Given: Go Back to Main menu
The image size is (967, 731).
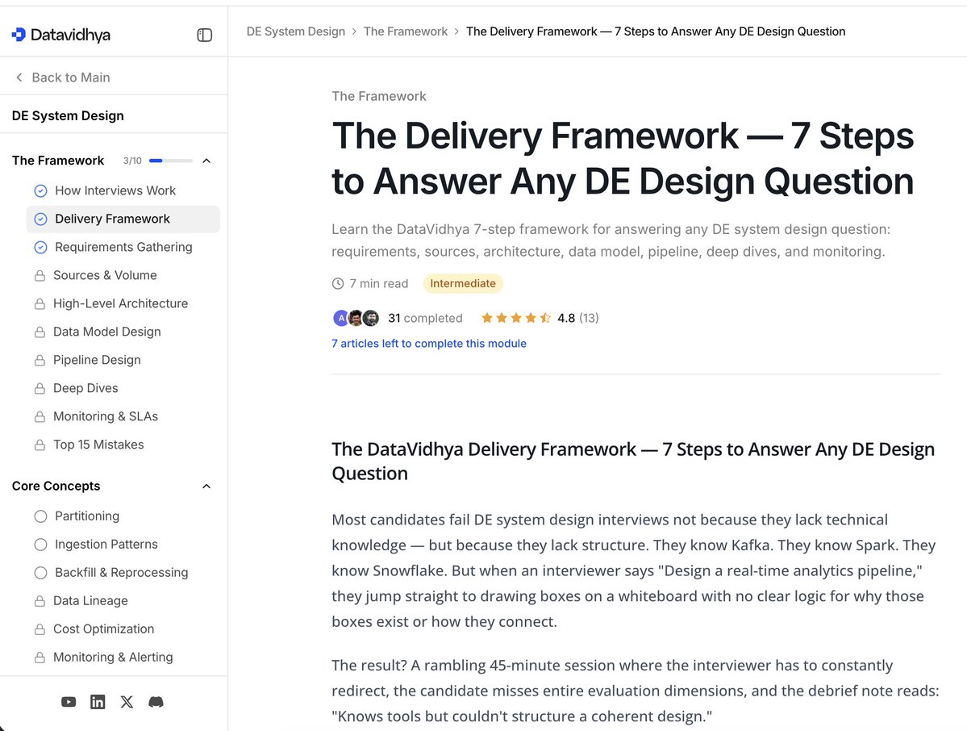Looking at the screenshot, I should [x=71, y=77].
